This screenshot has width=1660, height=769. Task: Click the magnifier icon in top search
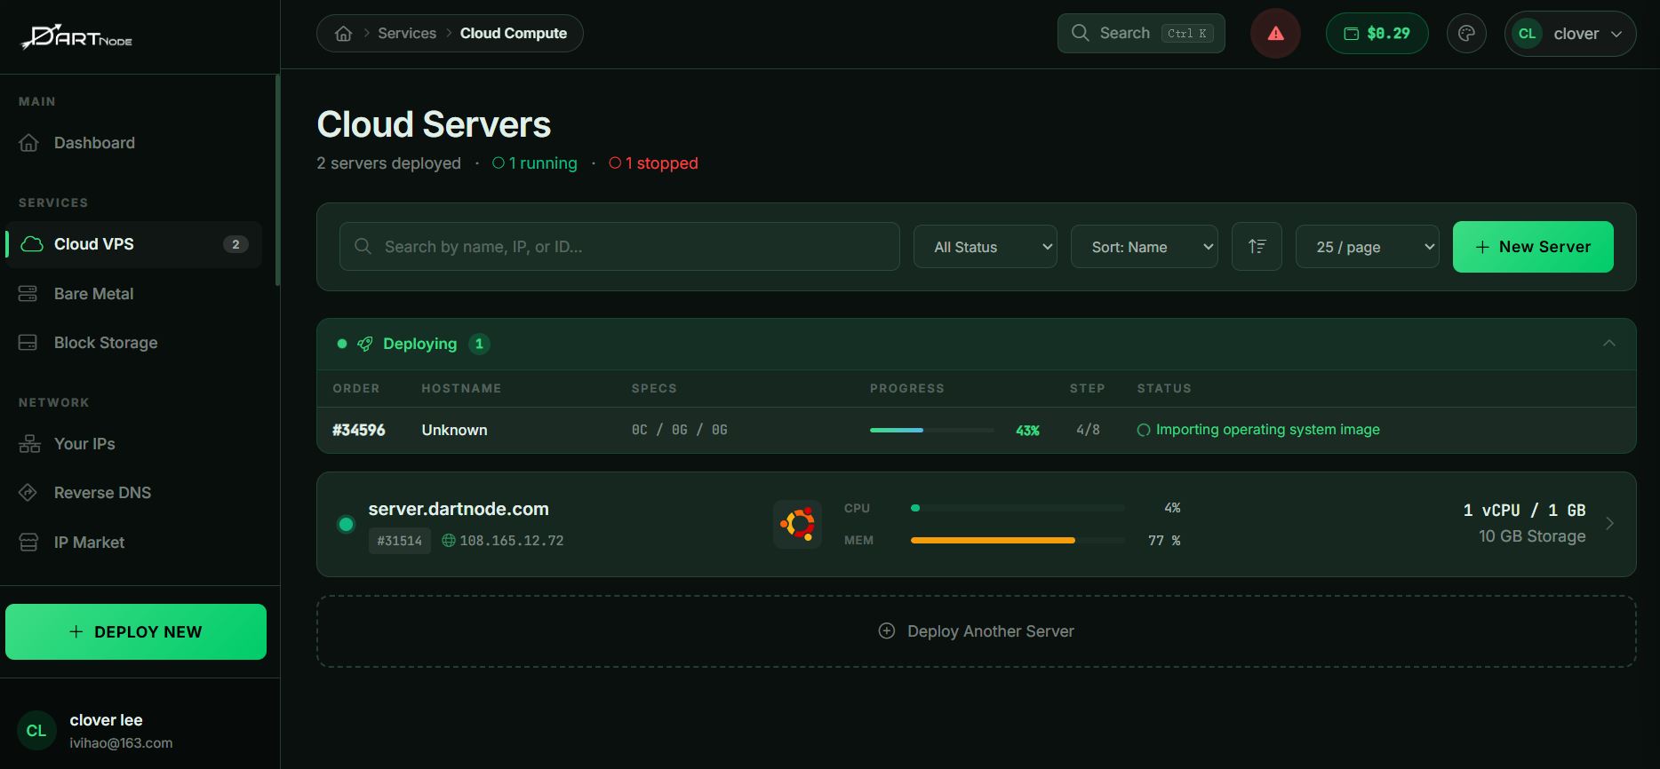point(1081,33)
